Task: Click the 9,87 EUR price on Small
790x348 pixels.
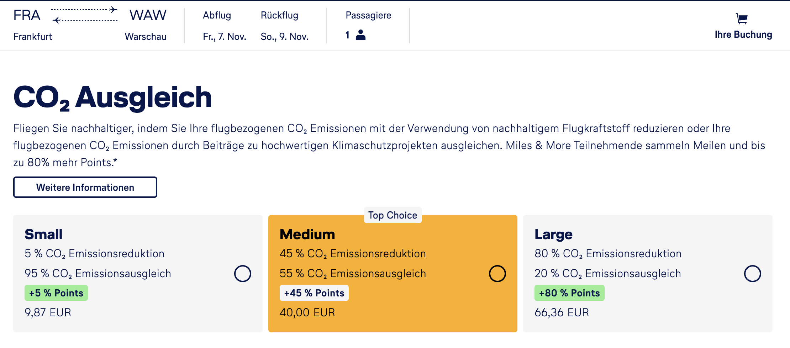Action: [x=48, y=312]
